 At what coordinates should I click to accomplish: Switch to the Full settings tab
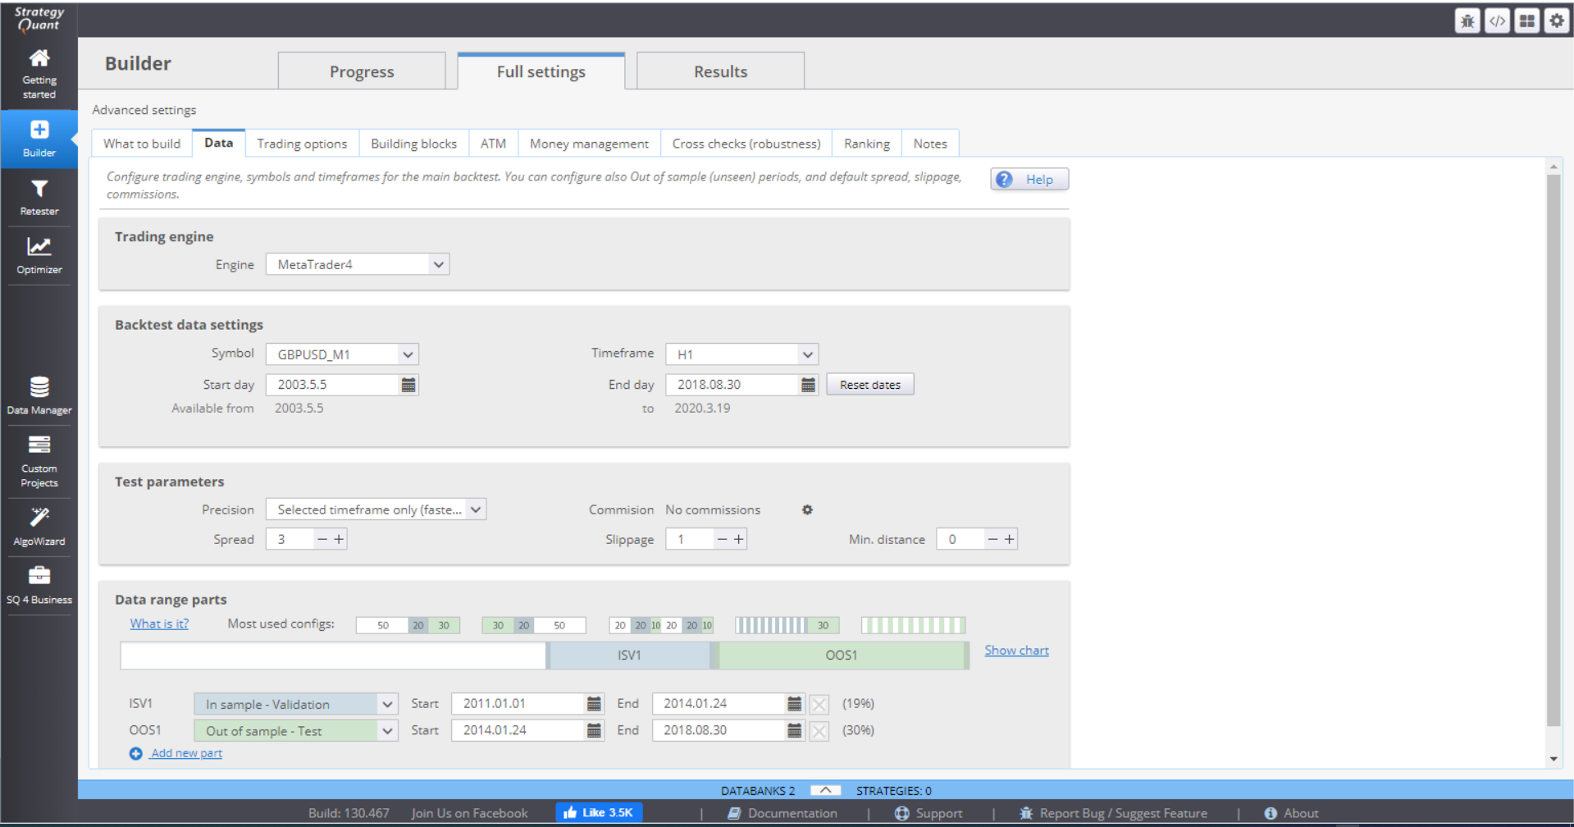[x=541, y=71]
